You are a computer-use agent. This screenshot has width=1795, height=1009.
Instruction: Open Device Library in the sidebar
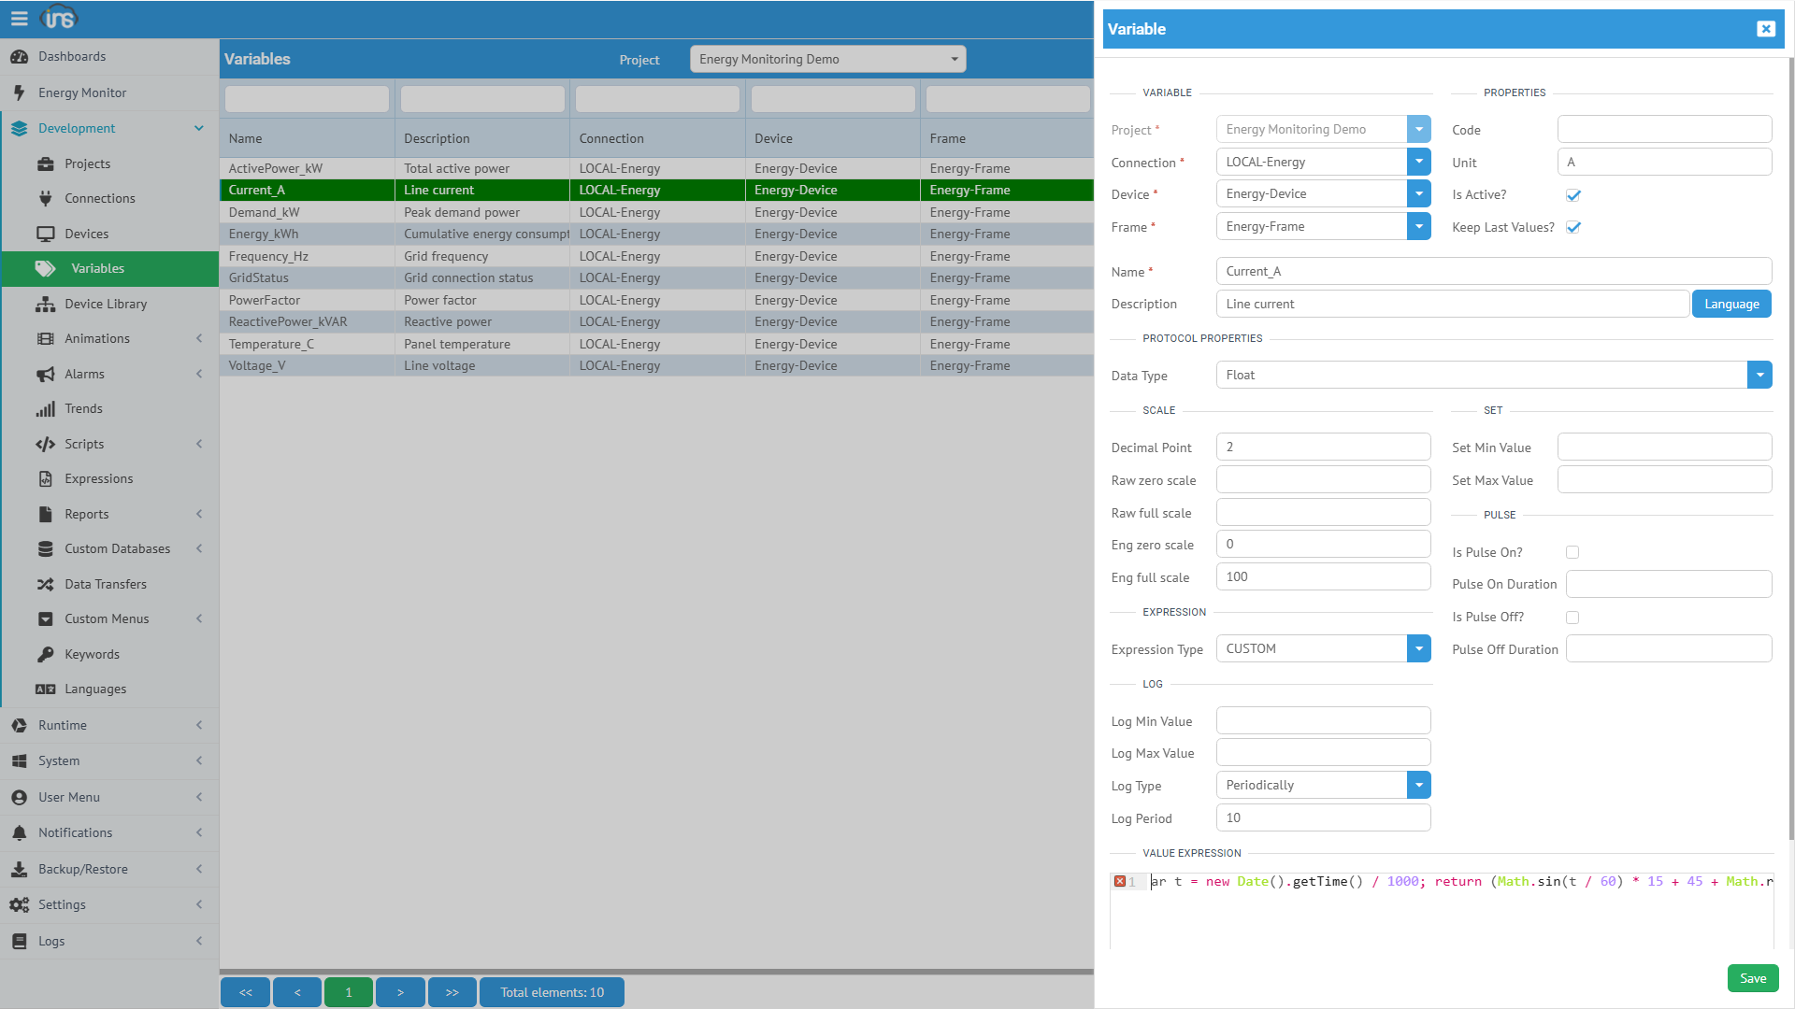click(x=106, y=304)
